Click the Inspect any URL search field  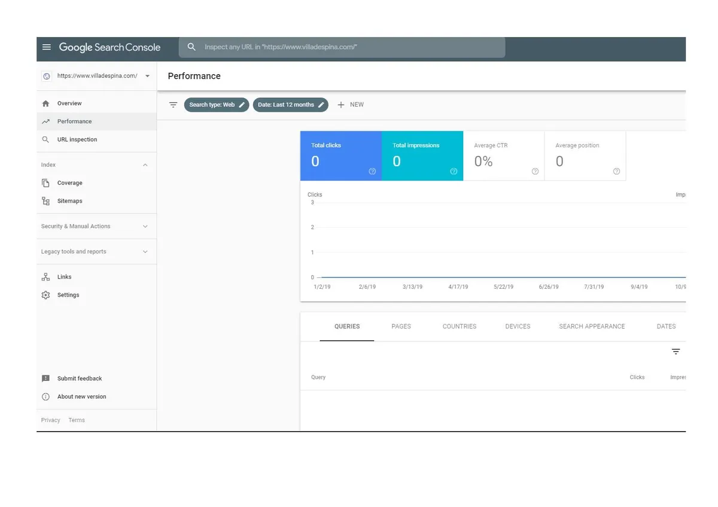click(x=347, y=47)
